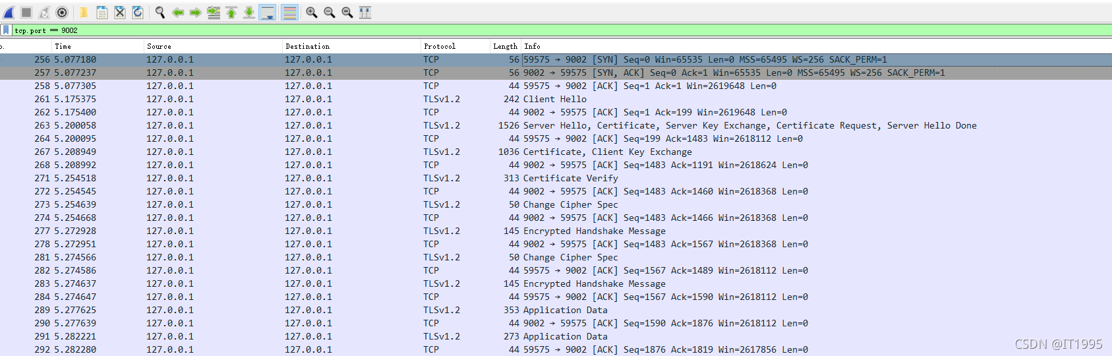The width and height of the screenshot is (1112, 356).
Task: Sort by Info column header
Action: pyautogui.click(x=816, y=46)
